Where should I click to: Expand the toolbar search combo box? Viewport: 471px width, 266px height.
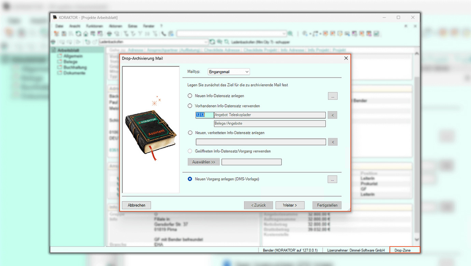(284, 34)
